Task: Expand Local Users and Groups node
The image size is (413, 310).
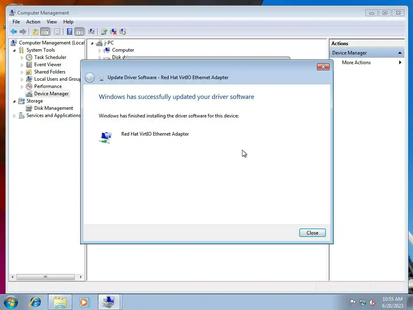Action: [x=22, y=79]
